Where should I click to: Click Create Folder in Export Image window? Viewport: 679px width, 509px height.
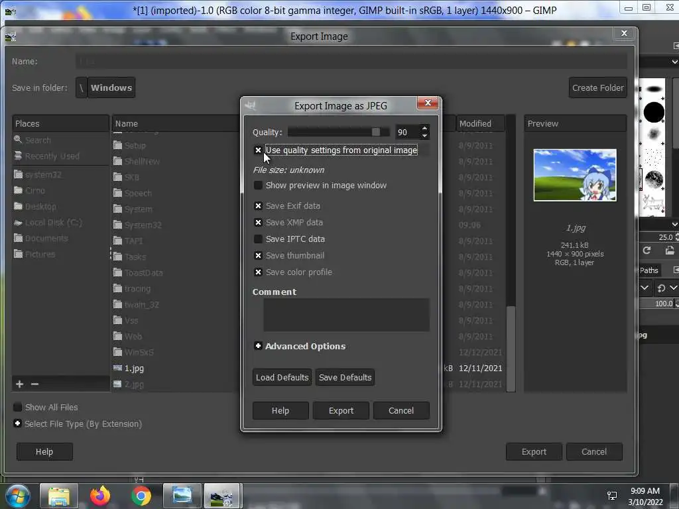coord(597,88)
